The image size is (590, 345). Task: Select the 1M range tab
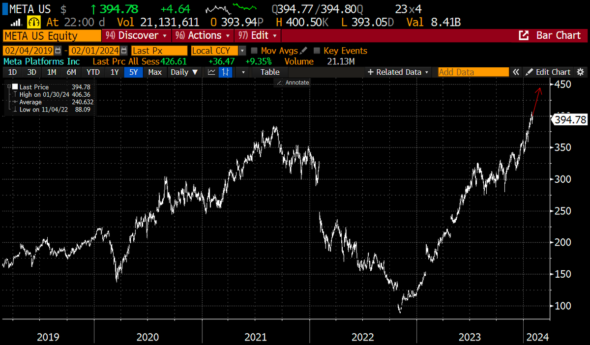tap(52, 72)
